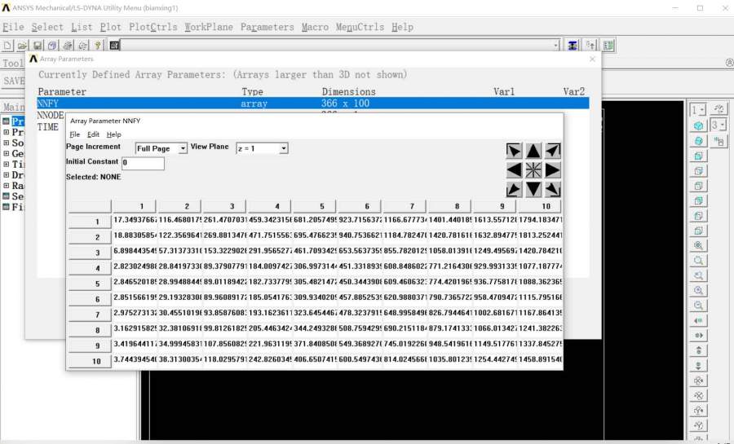The width and height of the screenshot is (734, 444).
Task: Open the Page Increment Full Page dropdown
Action: tap(183, 148)
